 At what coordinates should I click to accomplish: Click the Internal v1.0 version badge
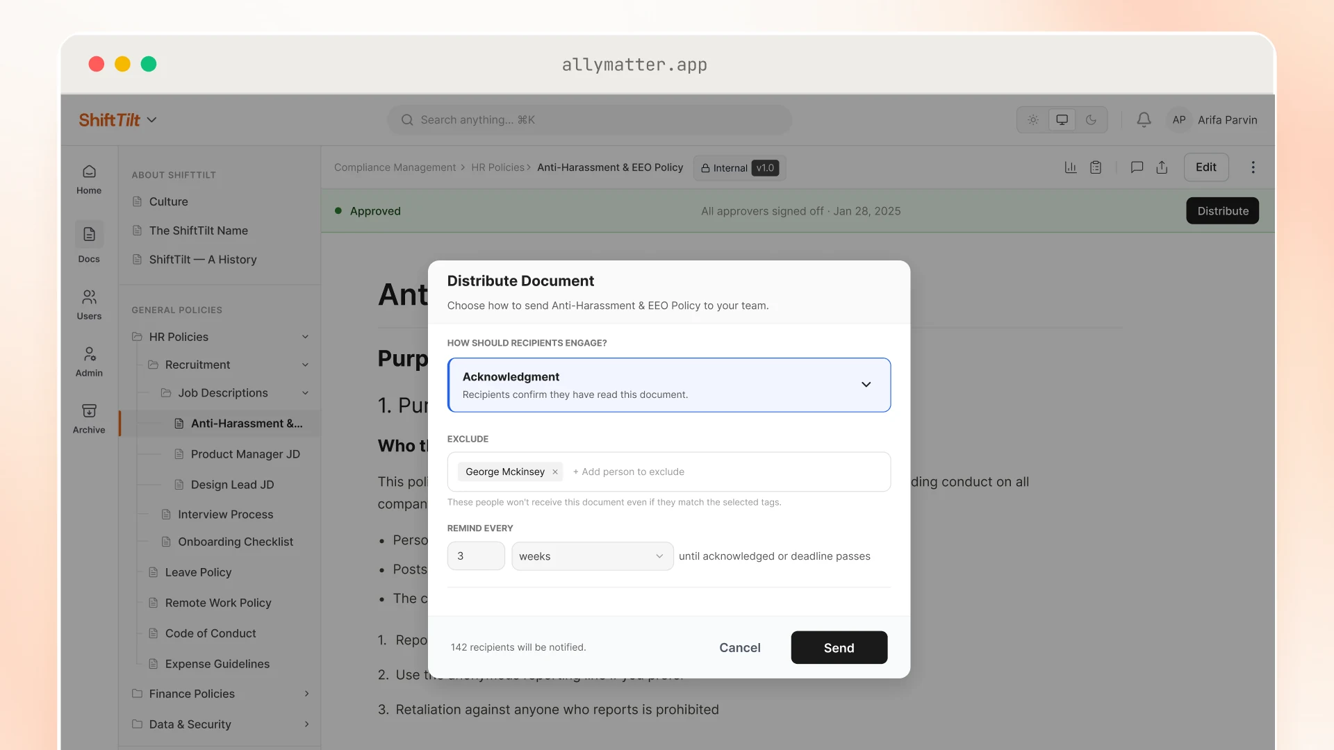pyautogui.click(x=739, y=168)
